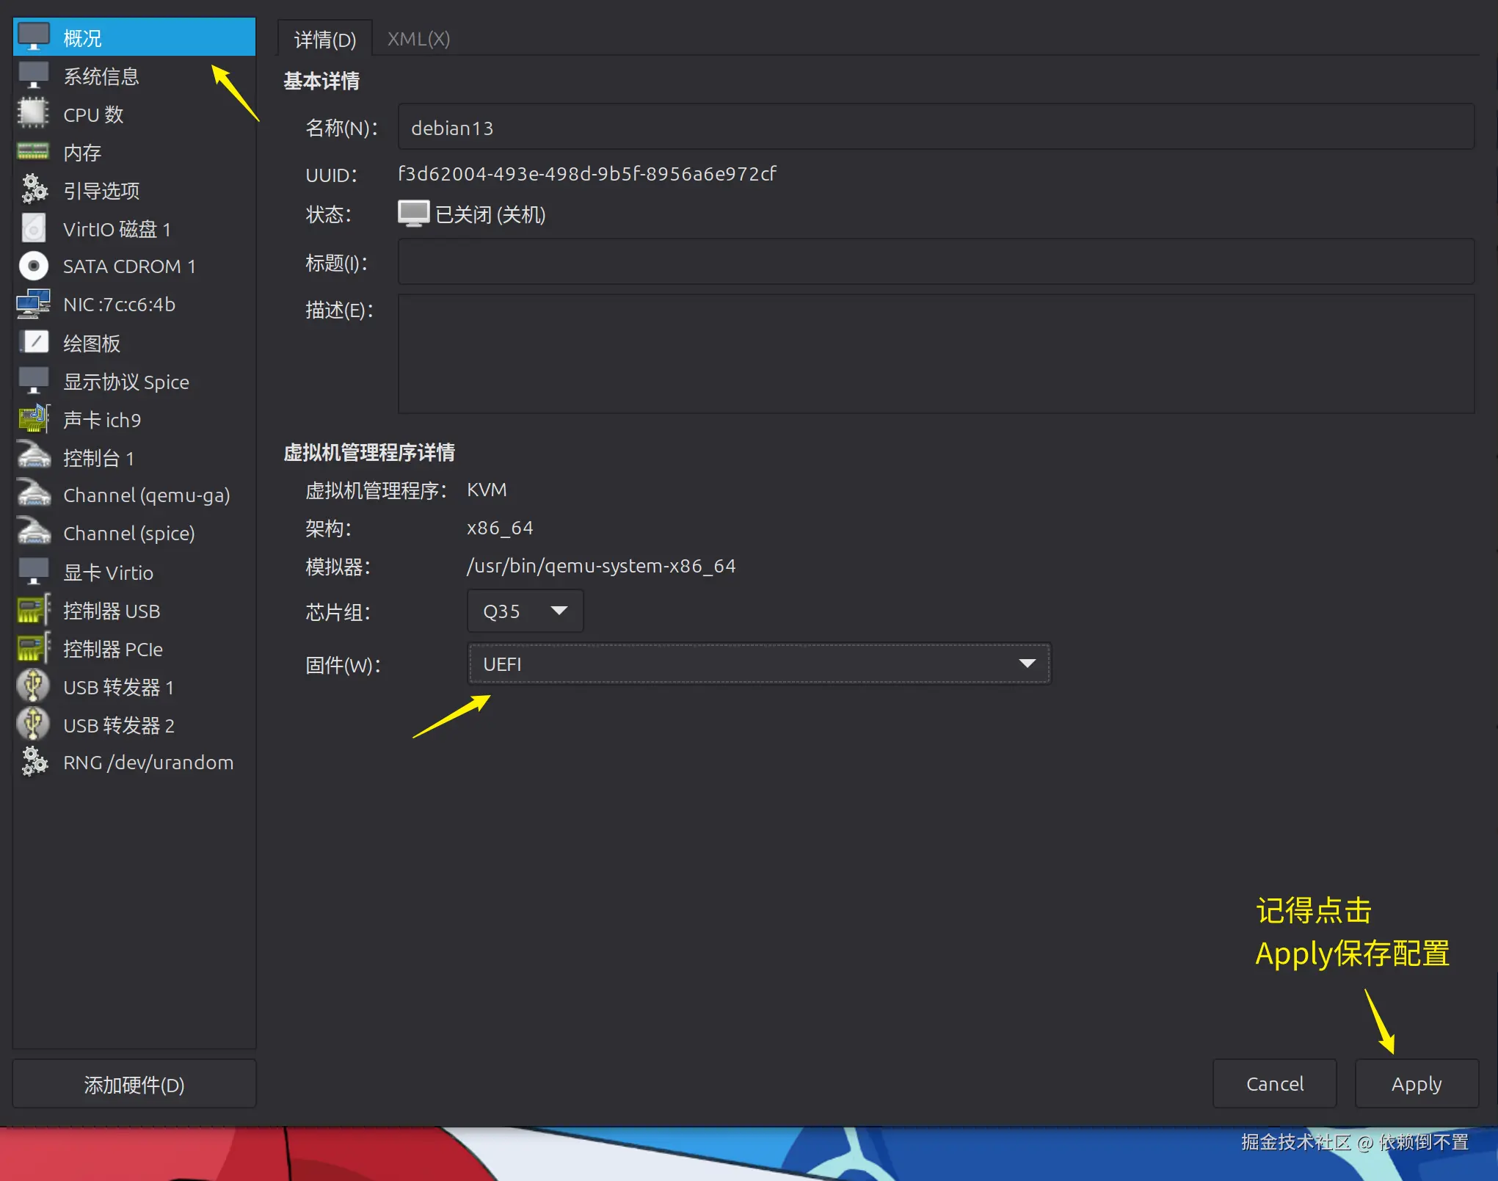Open the 引导选项 boot options entry

coord(101,191)
